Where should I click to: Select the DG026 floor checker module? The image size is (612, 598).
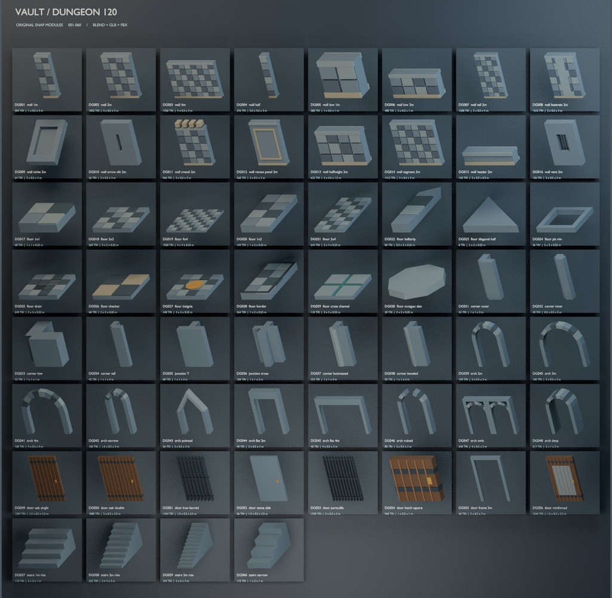[121, 282]
